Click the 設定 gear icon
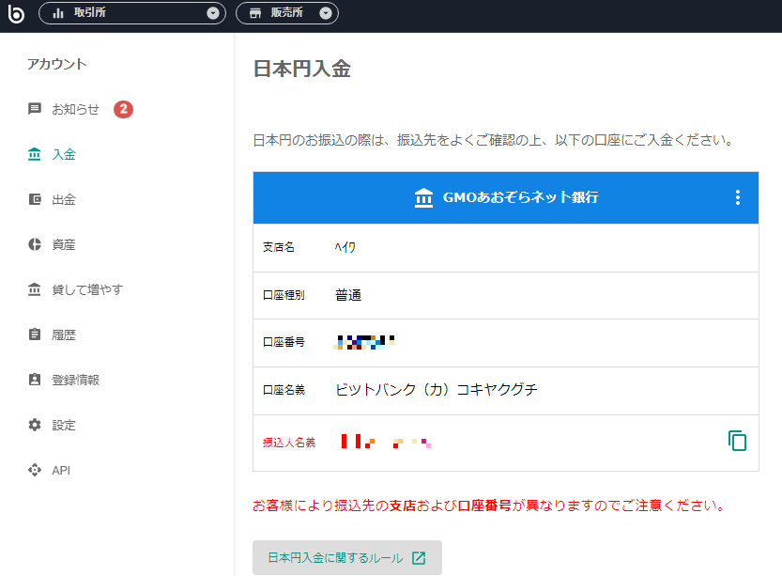This screenshot has width=782, height=576. tap(35, 425)
